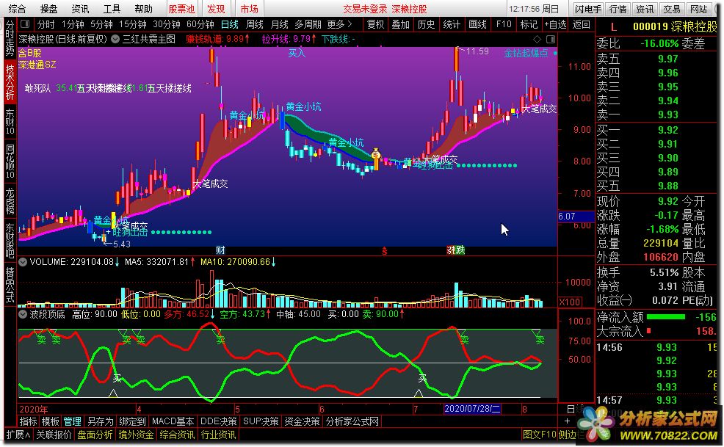The width and height of the screenshot is (724, 447).
Task: Click the 2020/07/28 date marker on timeline
Action: [x=472, y=409]
